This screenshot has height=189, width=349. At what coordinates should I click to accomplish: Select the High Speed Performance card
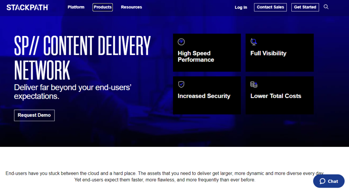pyautogui.click(x=207, y=53)
